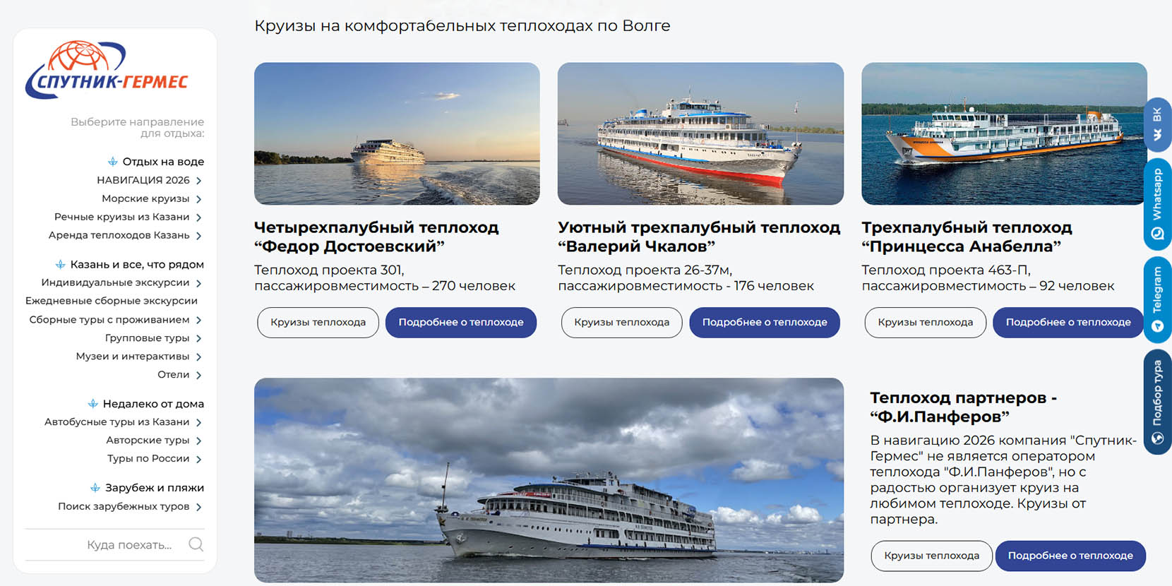The height and width of the screenshot is (586, 1172).
Task: Click the Спутник-Гермес logo
Action: [x=107, y=70]
